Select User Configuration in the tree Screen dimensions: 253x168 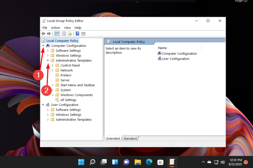(64, 105)
